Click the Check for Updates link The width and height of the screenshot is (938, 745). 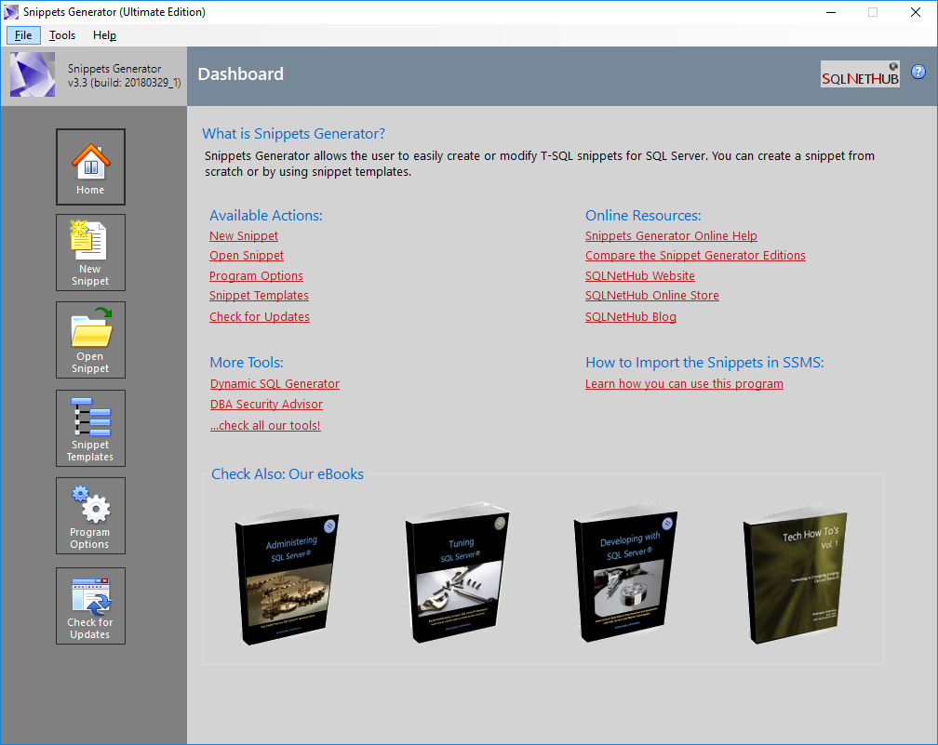(x=260, y=317)
